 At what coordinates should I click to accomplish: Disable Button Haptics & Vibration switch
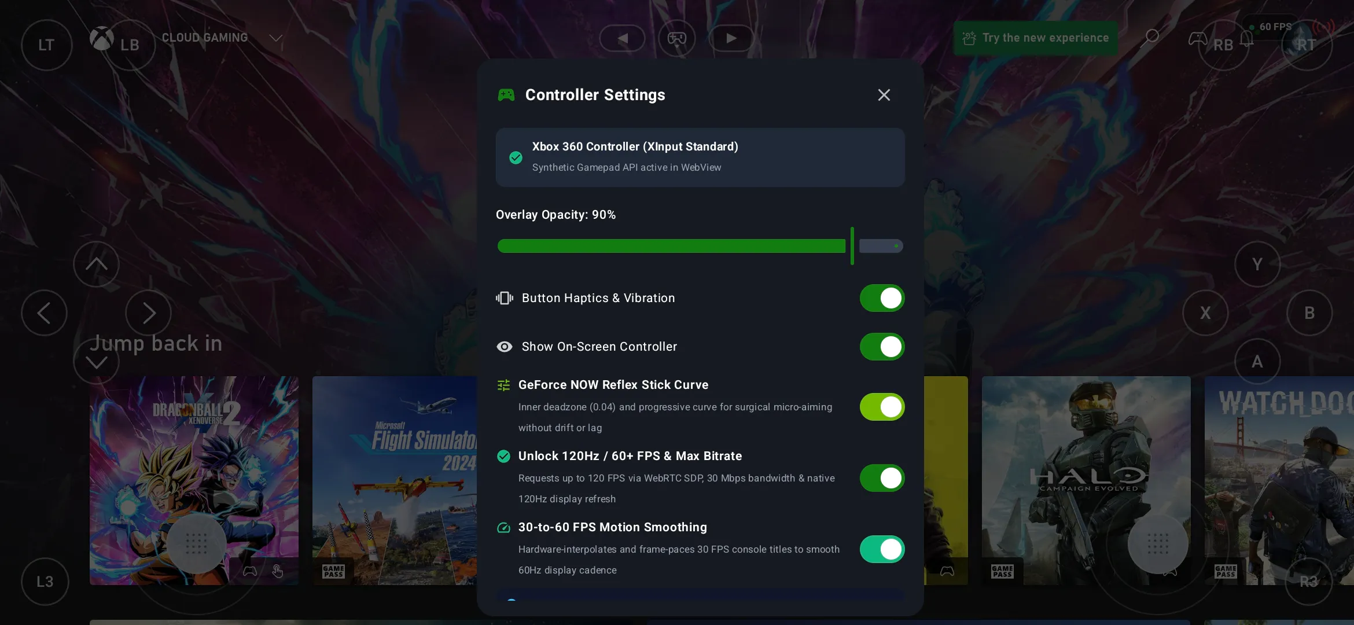(x=882, y=298)
